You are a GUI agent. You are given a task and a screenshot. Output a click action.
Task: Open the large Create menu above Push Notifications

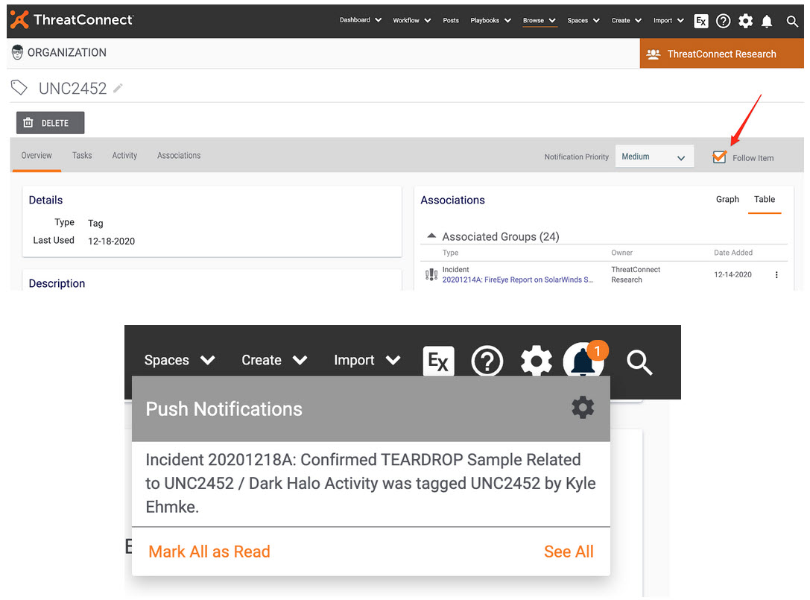point(275,360)
